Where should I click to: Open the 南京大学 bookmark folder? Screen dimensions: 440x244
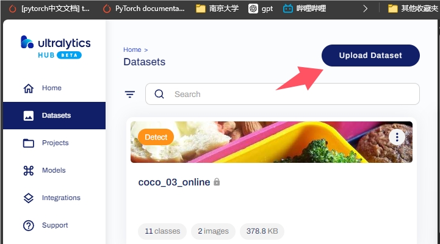coord(217,9)
